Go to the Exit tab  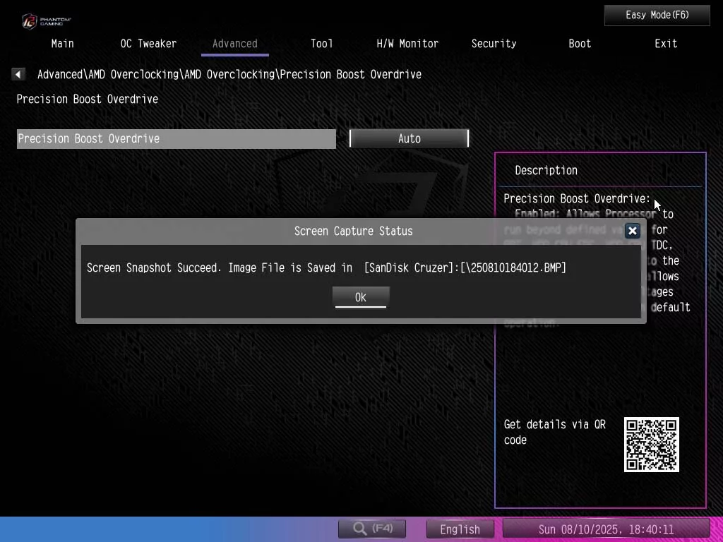pyautogui.click(x=666, y=44)
